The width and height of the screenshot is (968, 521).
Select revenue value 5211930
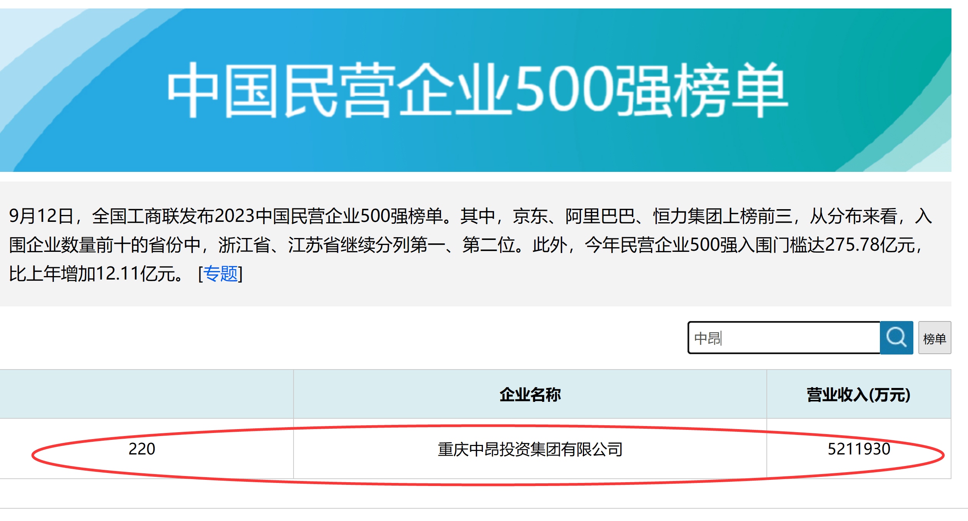coord(859,449)
